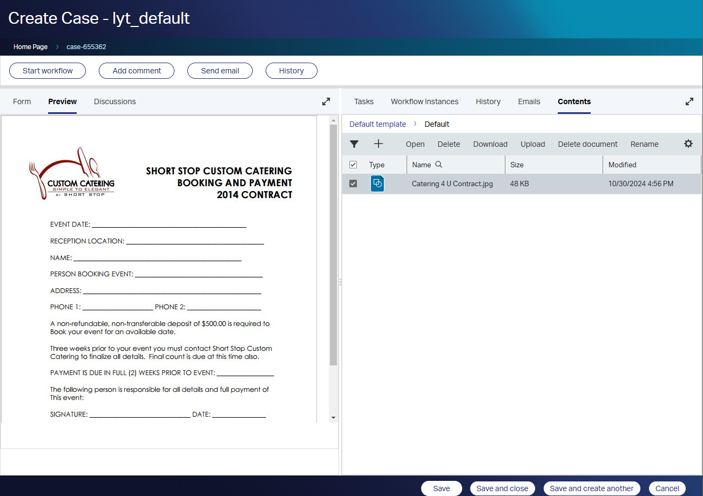Toggle the select-all checkbox in table header
Viewport: 703px width, 496px height.
point(353,165)
